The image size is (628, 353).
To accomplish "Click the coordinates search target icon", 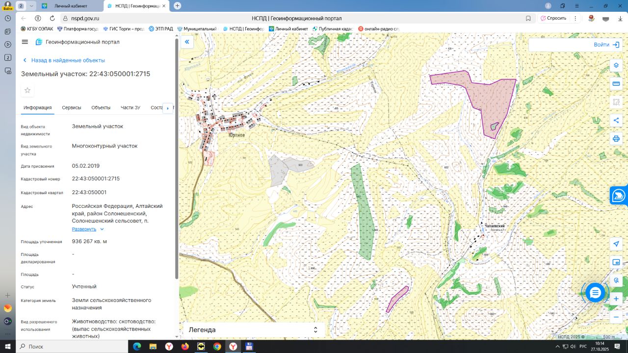I will tap(616, 280).
